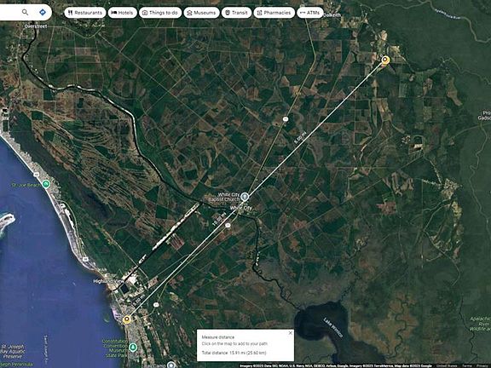491x368 pixels.
Task: Filter map by Restaurants
Action: [85, 13]
